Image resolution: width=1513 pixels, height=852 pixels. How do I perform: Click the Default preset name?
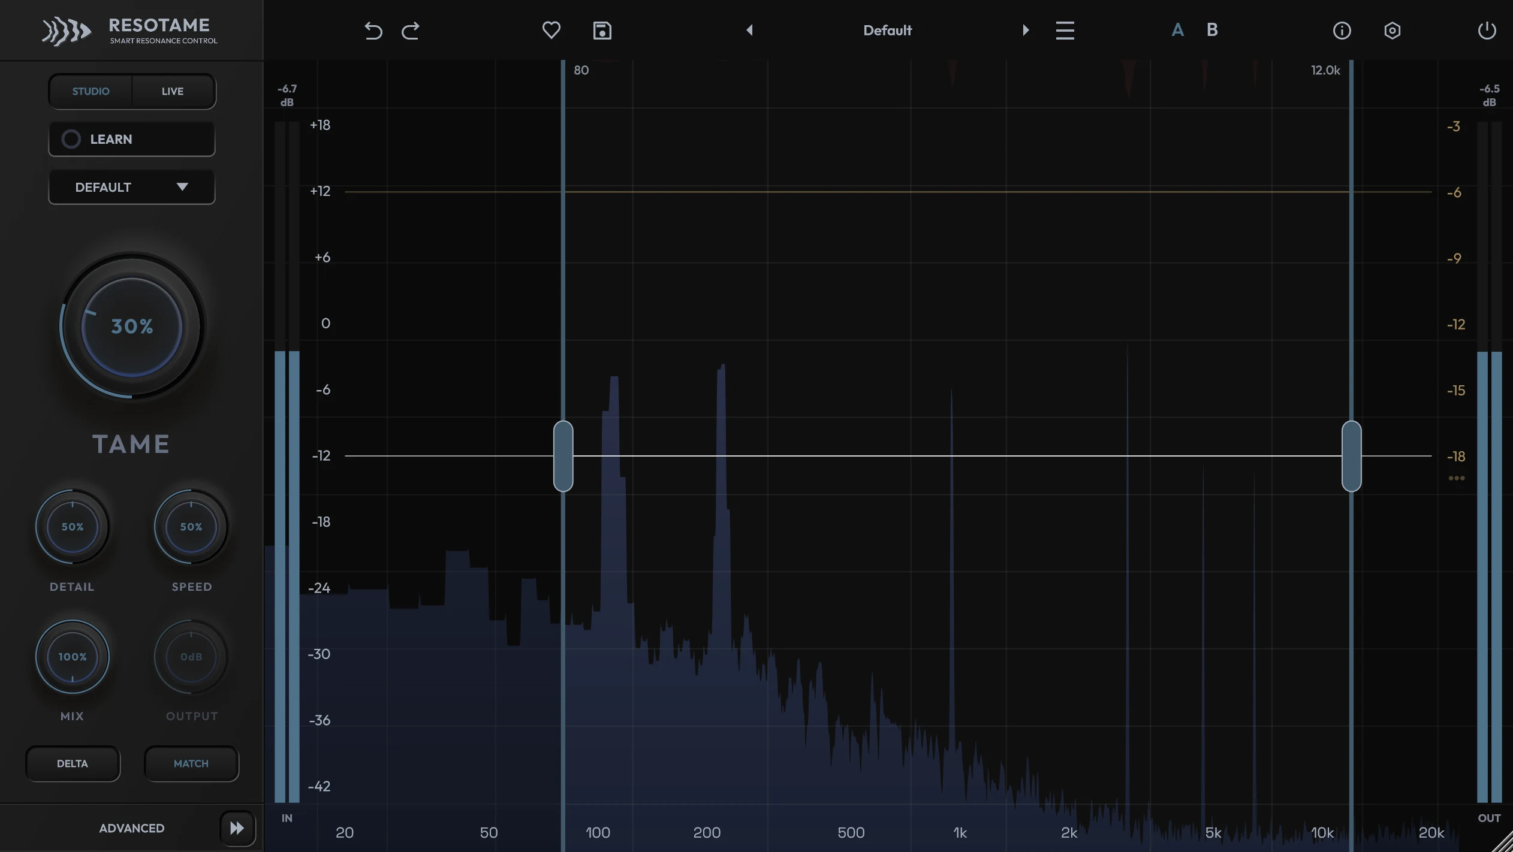click(x=887, y=30)
